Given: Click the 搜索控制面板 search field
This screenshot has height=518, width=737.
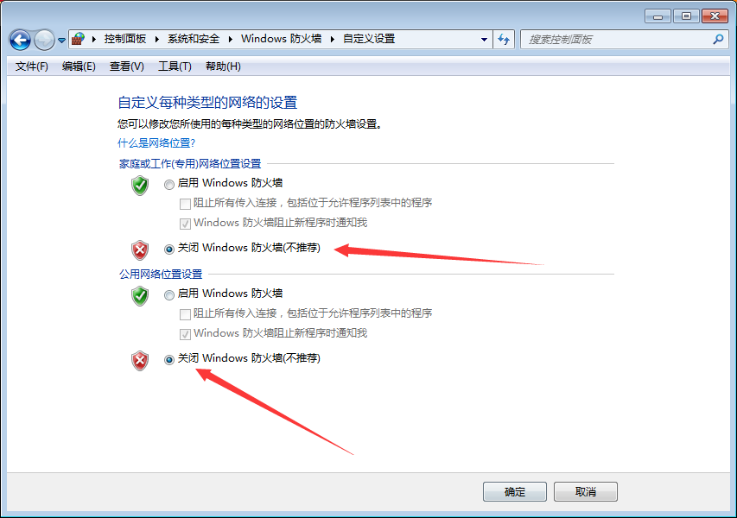Looking at the screenshot, I should click(x=617, y=40).
